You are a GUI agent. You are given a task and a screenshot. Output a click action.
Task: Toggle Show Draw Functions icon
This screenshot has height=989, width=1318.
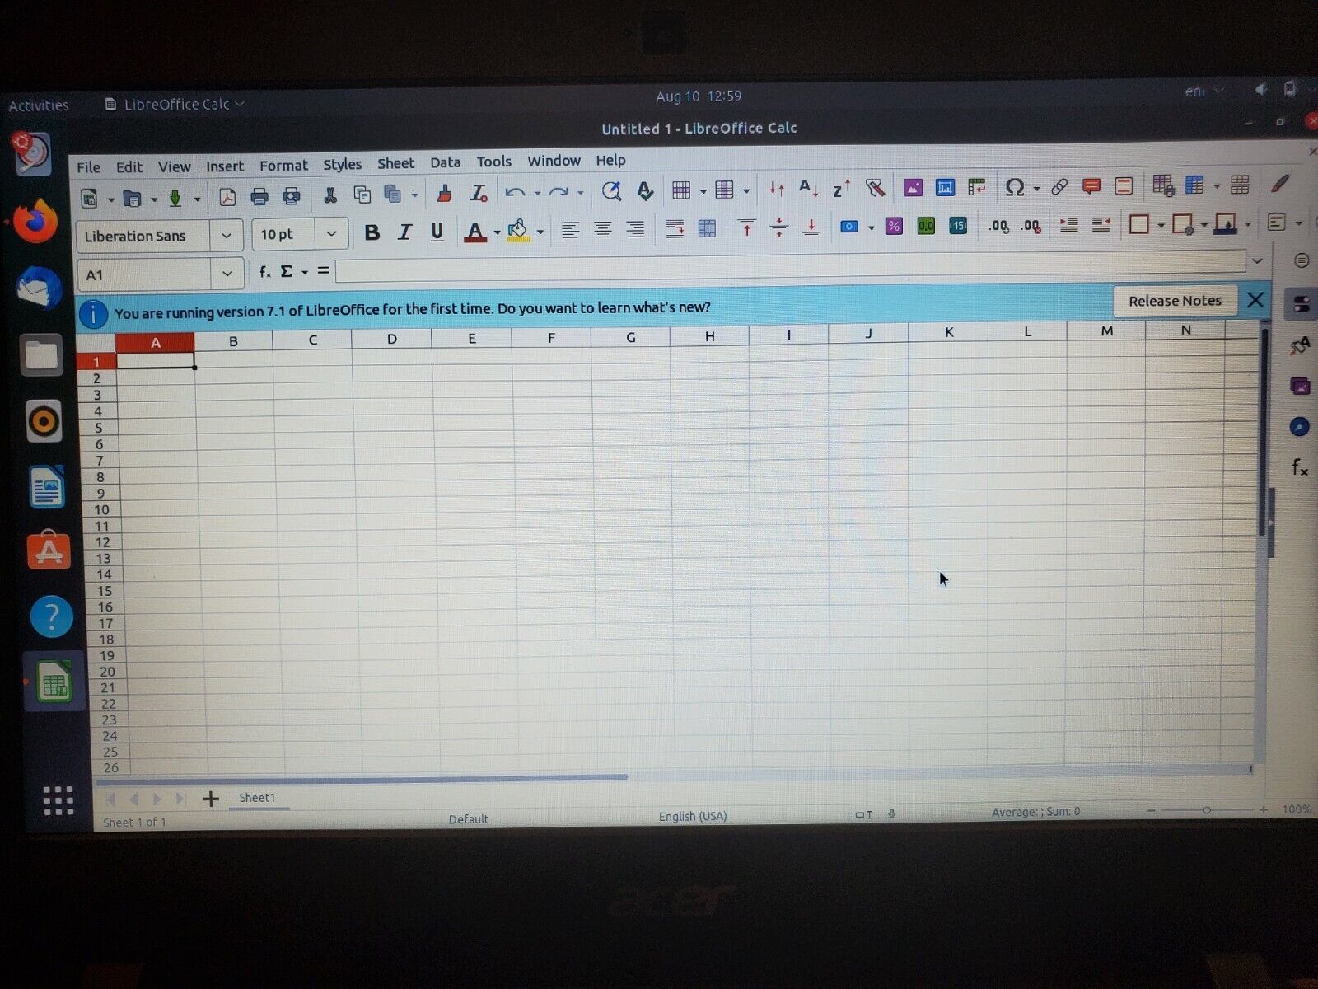1279,184
